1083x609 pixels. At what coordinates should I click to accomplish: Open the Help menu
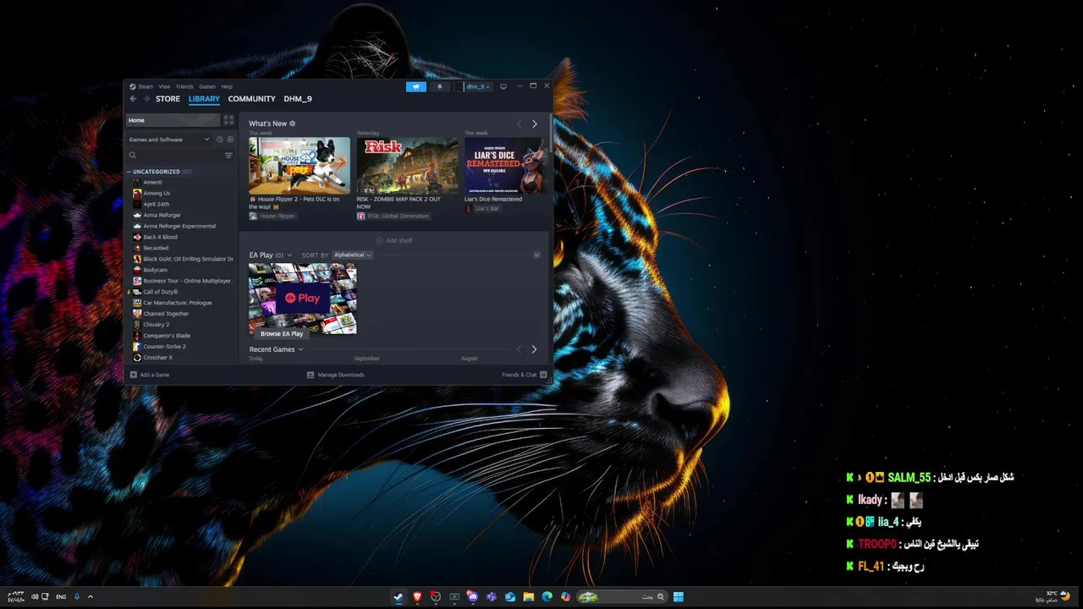227,86
